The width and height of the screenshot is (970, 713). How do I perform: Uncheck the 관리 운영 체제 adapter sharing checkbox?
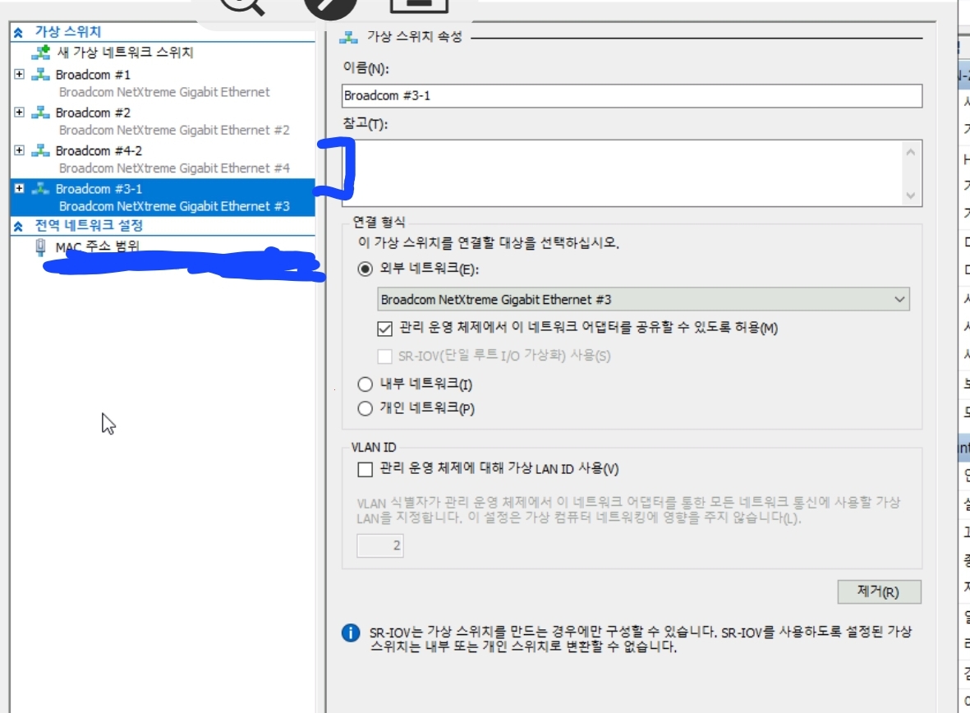coord(384,328)
